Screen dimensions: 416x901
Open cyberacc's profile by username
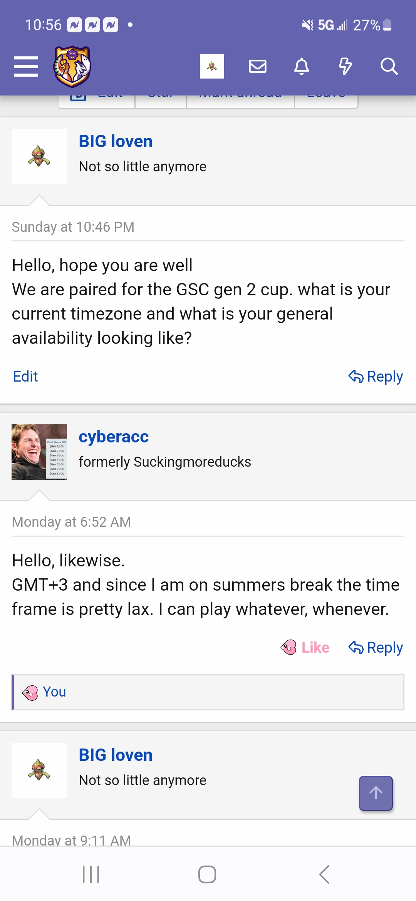pos(114,437)
